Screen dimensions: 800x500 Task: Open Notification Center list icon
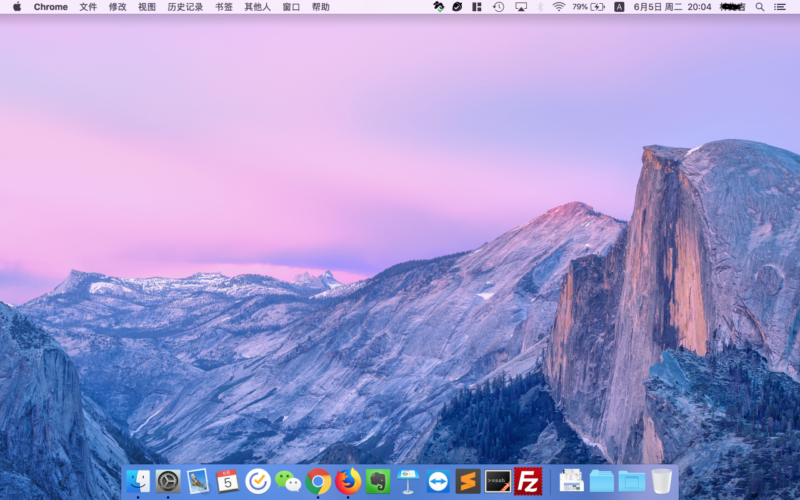[x=779, y=7]
